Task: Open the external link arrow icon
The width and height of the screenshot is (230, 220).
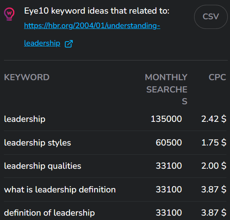Action: [69, 44]
